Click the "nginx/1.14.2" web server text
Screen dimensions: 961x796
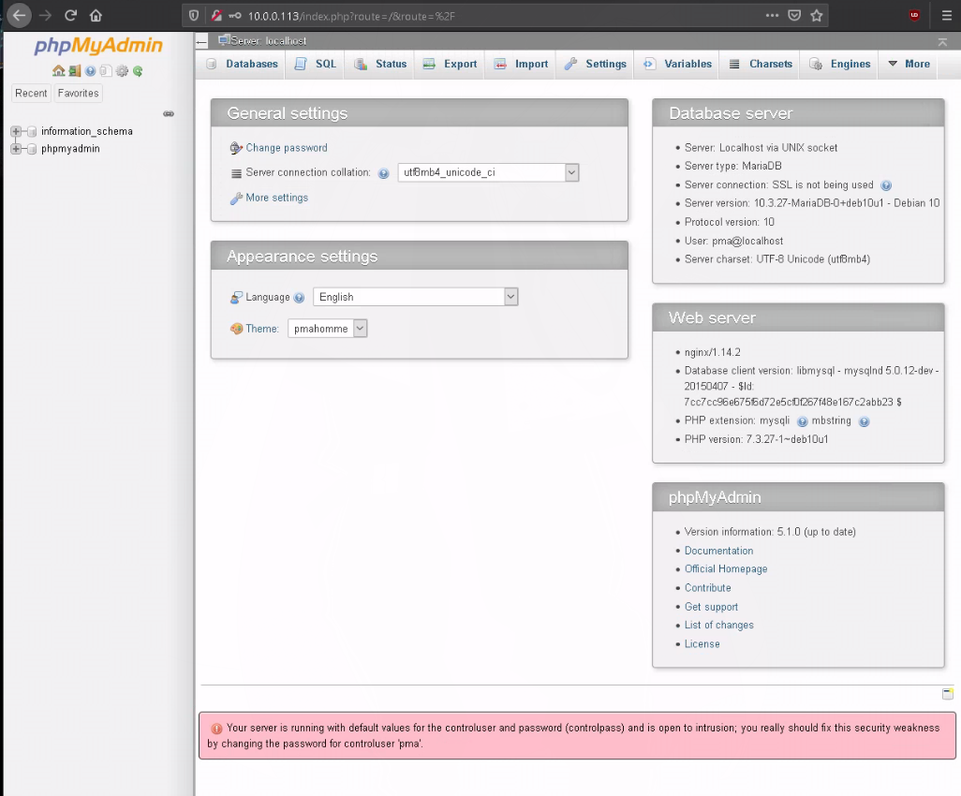(x=712, y=353)
